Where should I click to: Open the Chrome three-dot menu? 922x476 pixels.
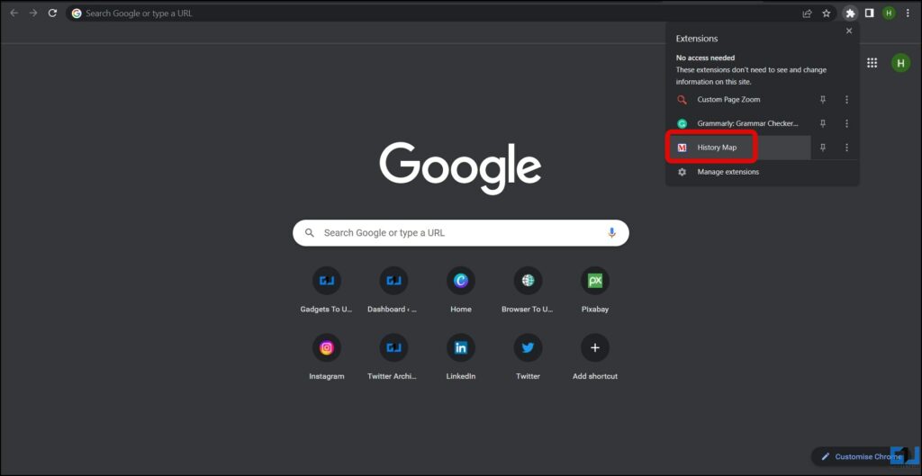point(908,13)
